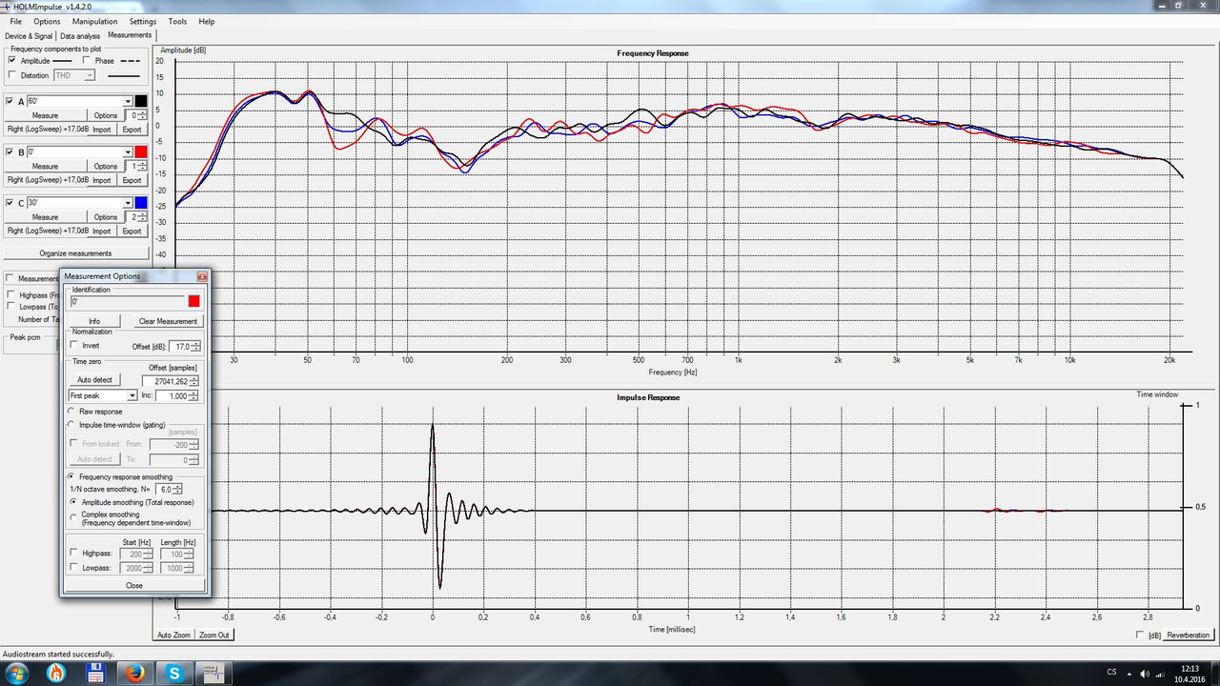
Task: Click Auto Zoom button
Action: 173,635
